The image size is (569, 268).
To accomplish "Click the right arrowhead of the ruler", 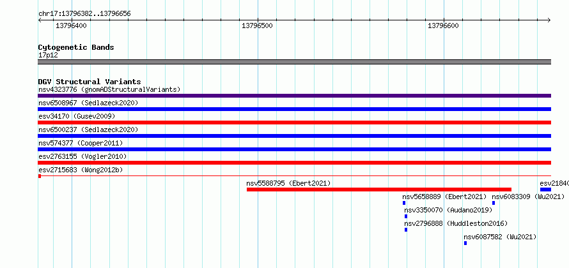I will 549,20.
